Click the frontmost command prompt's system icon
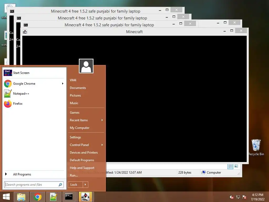Screen dimensions: 269x202 coord(26,25)
